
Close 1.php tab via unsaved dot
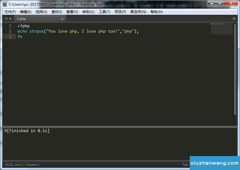click(x=62, y=19)
